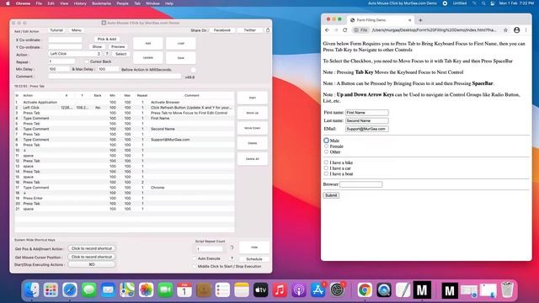Open System Preferences from the dock
The width and height of the screenshot is (539, 303).
(337, 290)
